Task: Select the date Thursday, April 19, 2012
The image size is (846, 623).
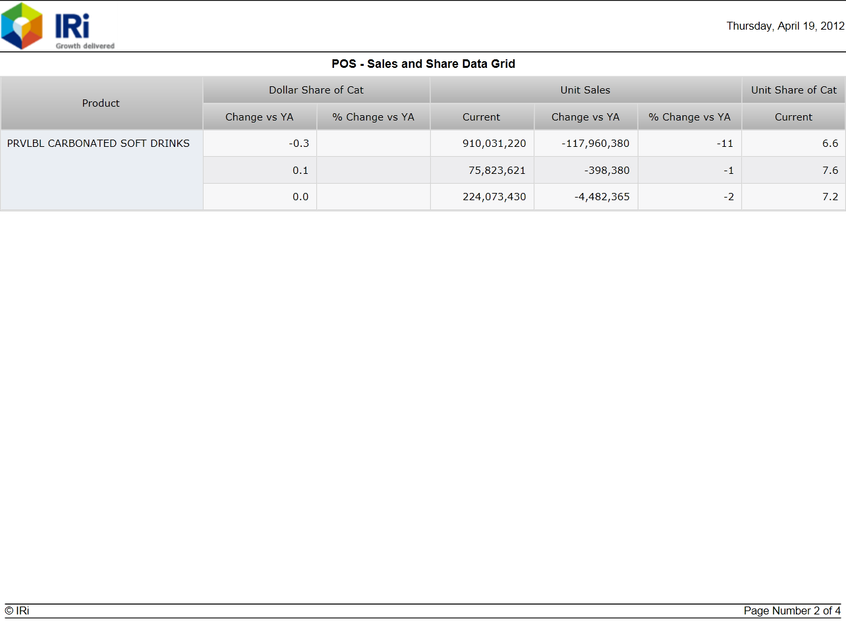Action: click(785, 26)
